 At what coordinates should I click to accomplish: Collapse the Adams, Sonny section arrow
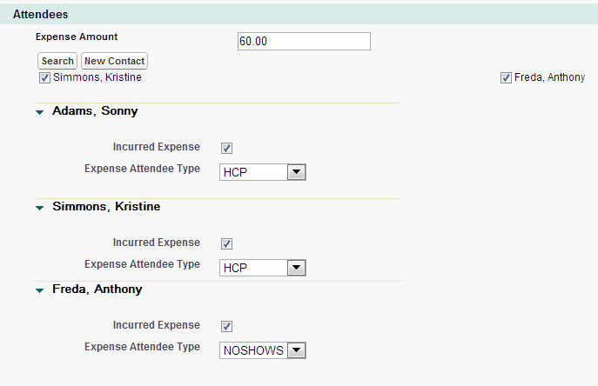click(x=40, y=112)
